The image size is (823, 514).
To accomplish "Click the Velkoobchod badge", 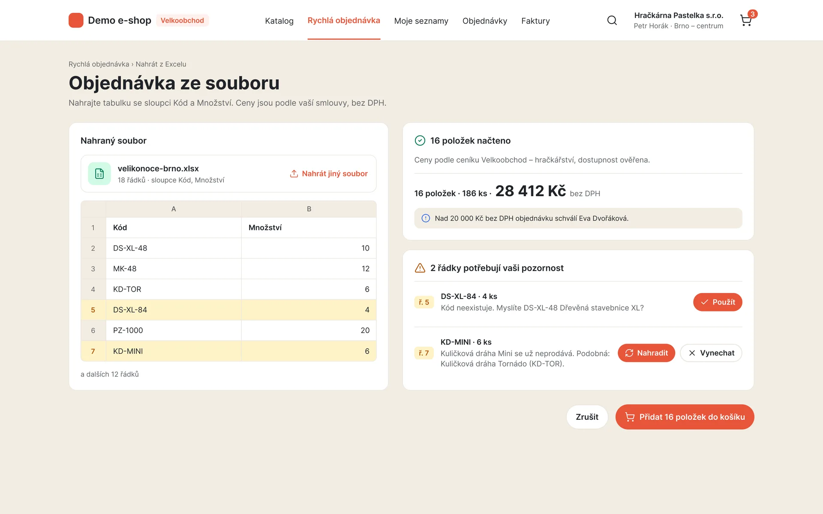I will 182,21.
